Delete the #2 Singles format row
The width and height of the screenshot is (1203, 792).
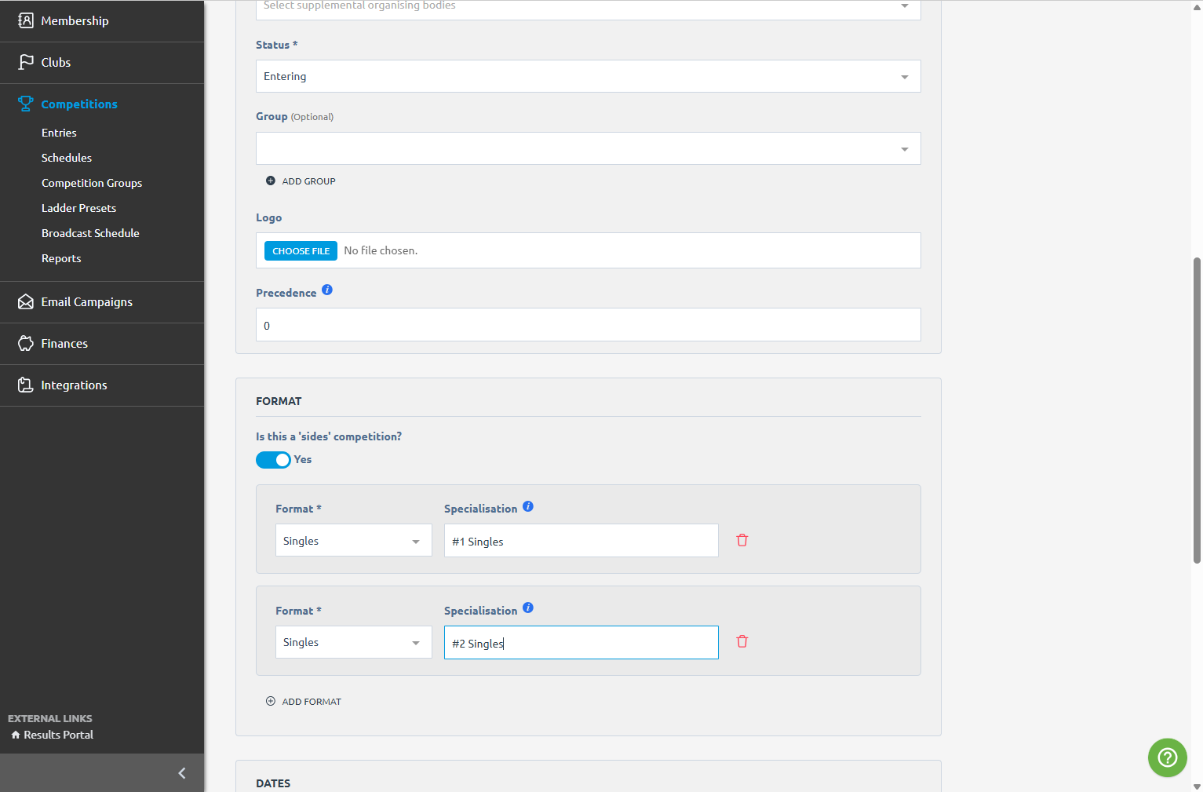[x=742, y=641]
